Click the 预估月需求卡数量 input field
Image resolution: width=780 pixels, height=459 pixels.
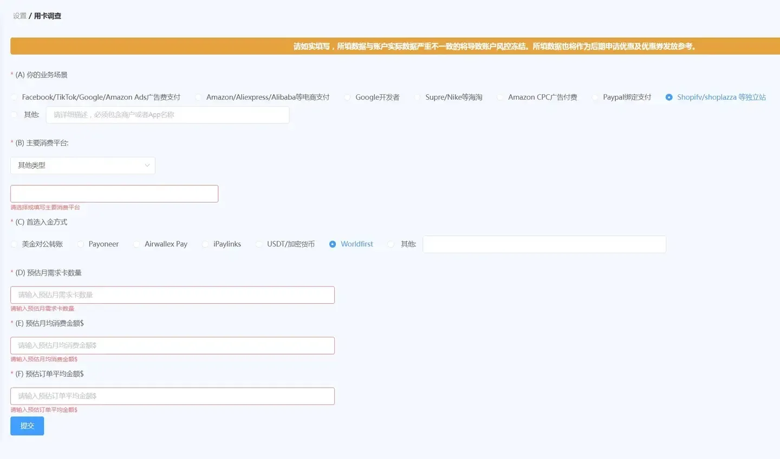pyautogui.click(x=172, y=295)
